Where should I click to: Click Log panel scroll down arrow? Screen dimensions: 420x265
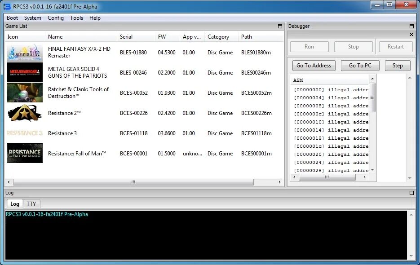click(411, 256)
